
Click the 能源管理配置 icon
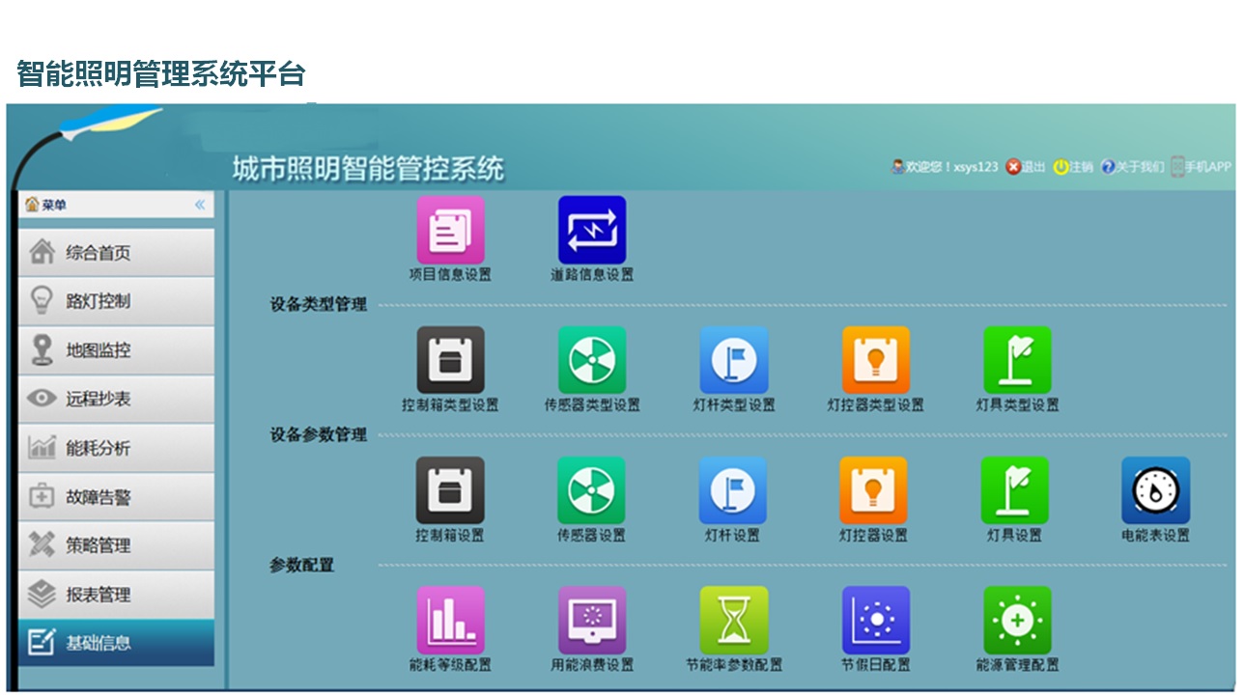coord(1017,621)
